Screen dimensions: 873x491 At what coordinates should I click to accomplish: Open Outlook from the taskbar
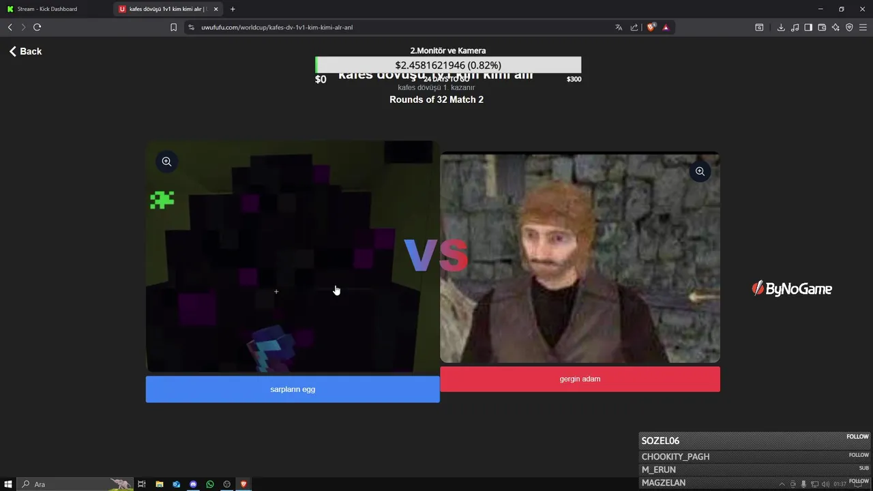(176, 484)
